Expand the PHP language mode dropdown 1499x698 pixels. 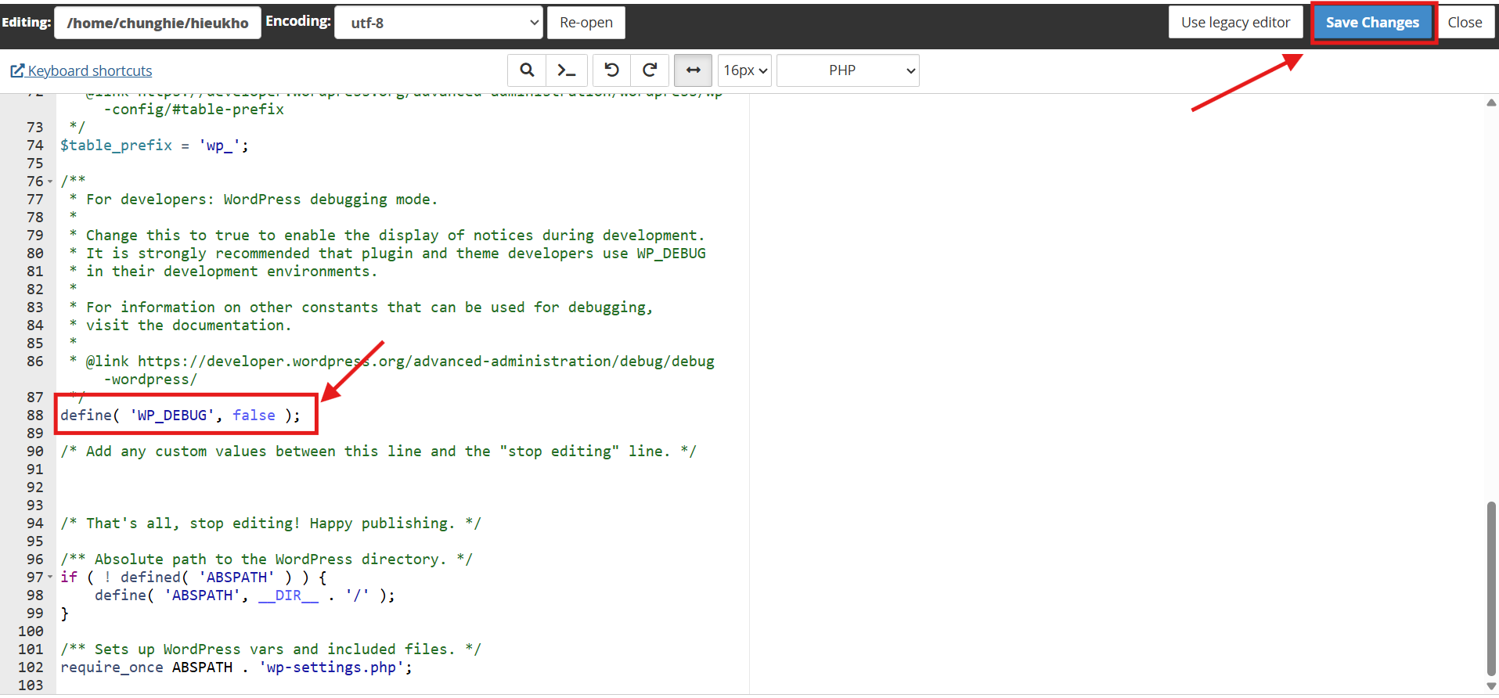847,70
